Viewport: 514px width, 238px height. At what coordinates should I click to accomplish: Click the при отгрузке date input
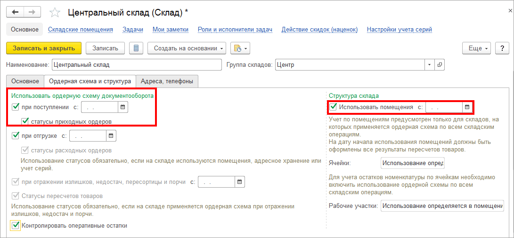tap(88, 135)
